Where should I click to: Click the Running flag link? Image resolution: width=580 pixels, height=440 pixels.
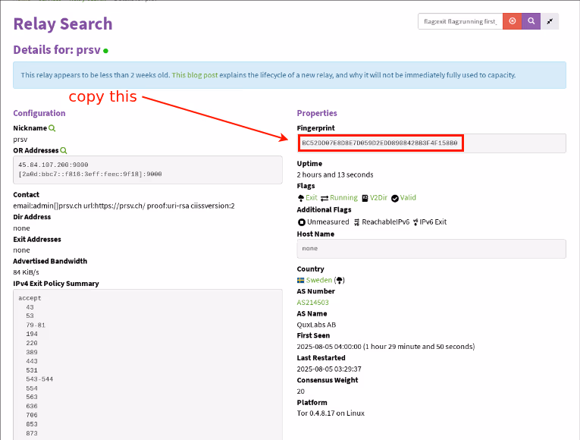pyautogui.click(x=343, y=198)
